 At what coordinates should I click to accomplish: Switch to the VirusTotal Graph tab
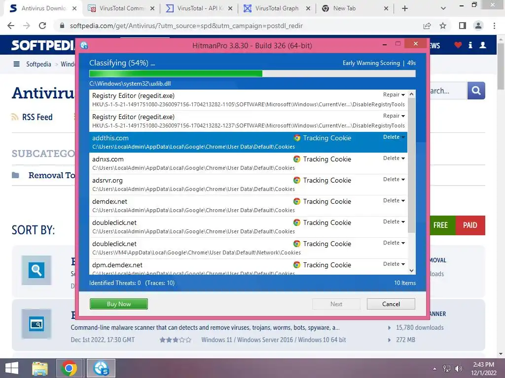277,8
